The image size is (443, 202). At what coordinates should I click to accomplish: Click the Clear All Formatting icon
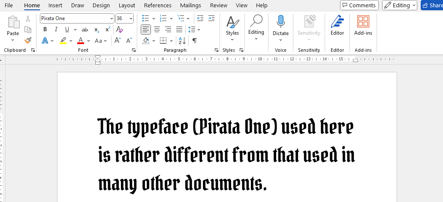click(120, 30)
